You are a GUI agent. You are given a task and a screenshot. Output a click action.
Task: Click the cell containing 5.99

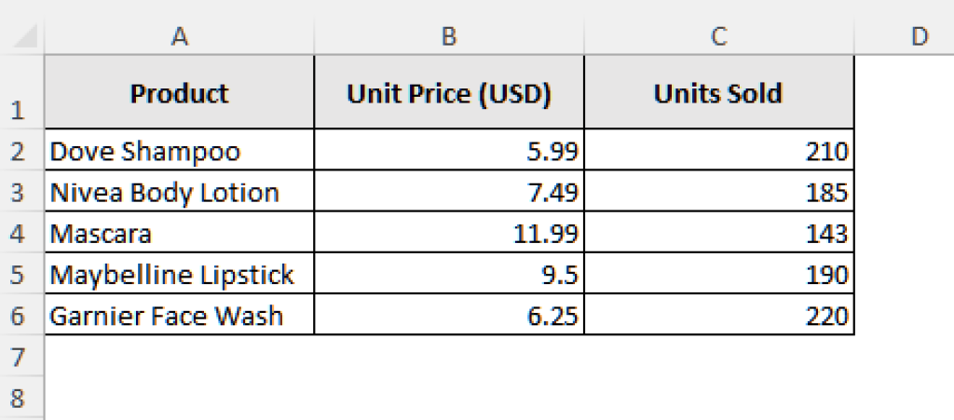click(x=449, y=151)
